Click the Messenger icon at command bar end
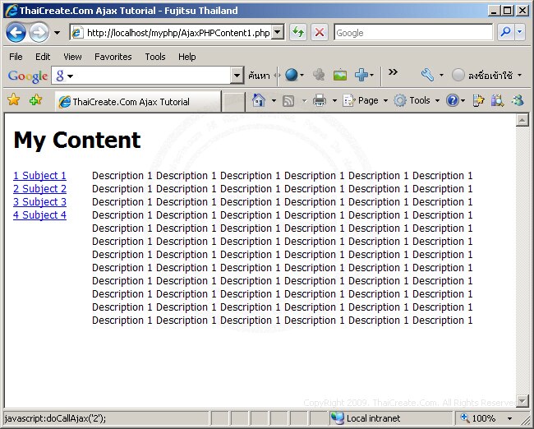The image size is (534, 429). pyautogui.click(x=518, y=100)
